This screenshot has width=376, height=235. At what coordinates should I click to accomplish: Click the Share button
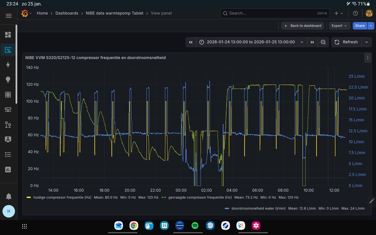(x=360, y=26)
